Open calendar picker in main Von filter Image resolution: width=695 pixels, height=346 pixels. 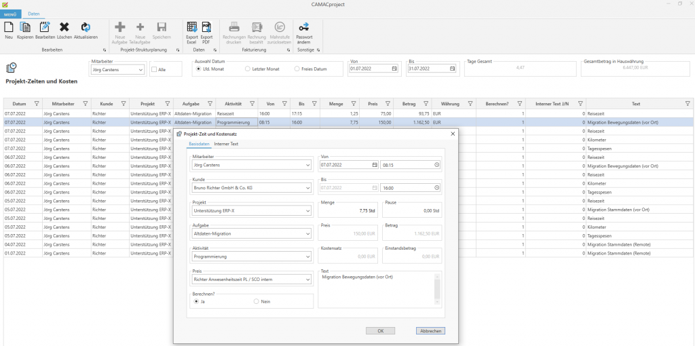click(x=394, y=69)
